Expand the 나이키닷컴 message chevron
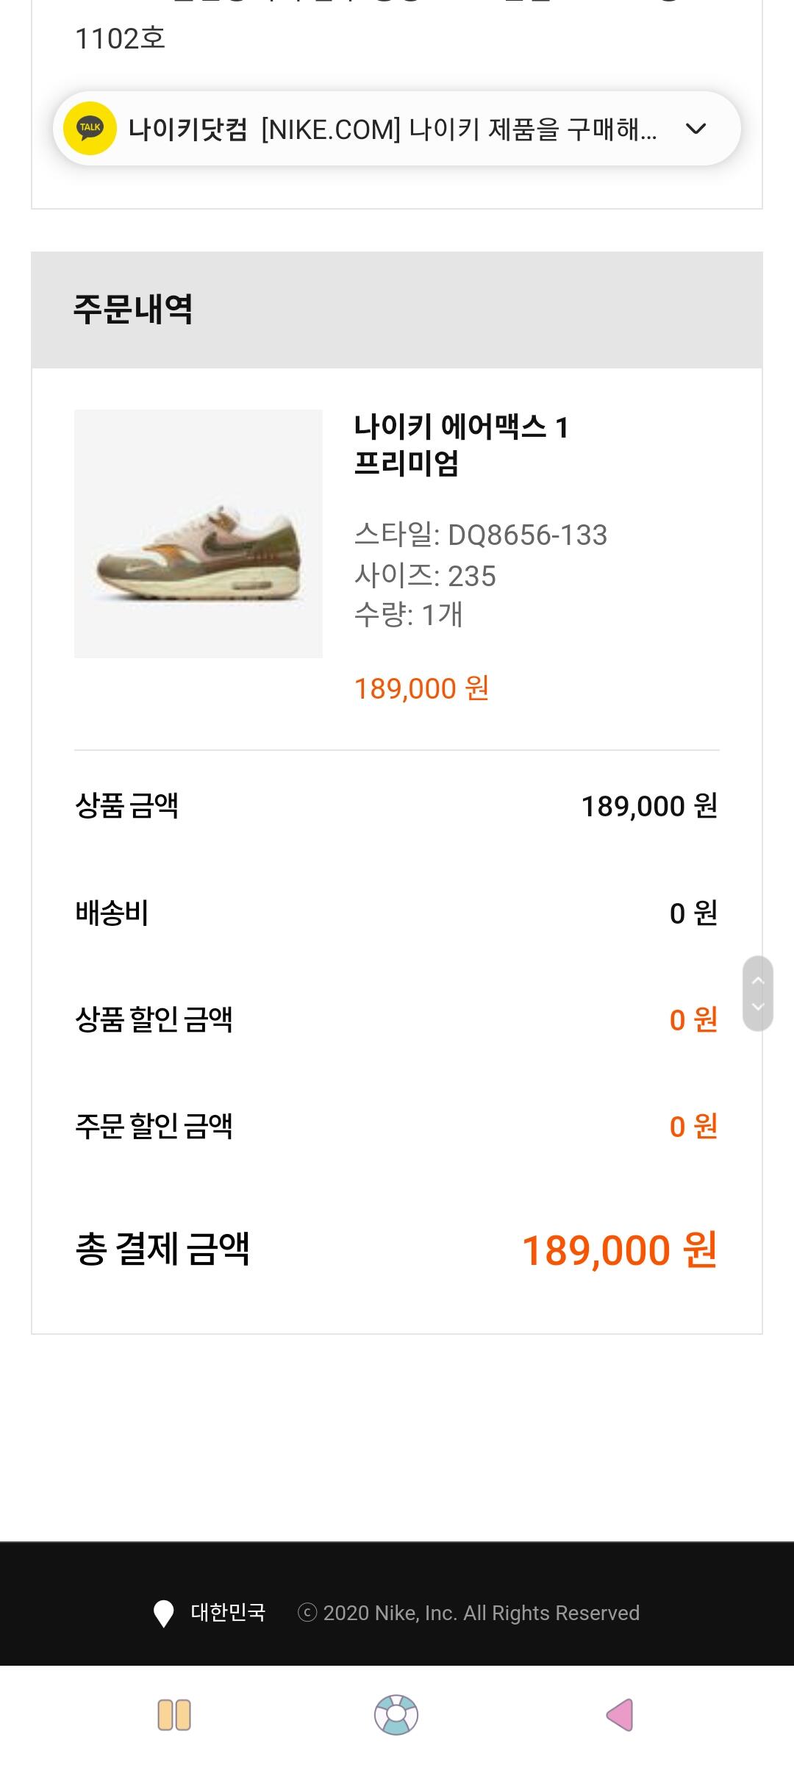Viewport: 794px width, 1765px height. [x=695, y=129]
